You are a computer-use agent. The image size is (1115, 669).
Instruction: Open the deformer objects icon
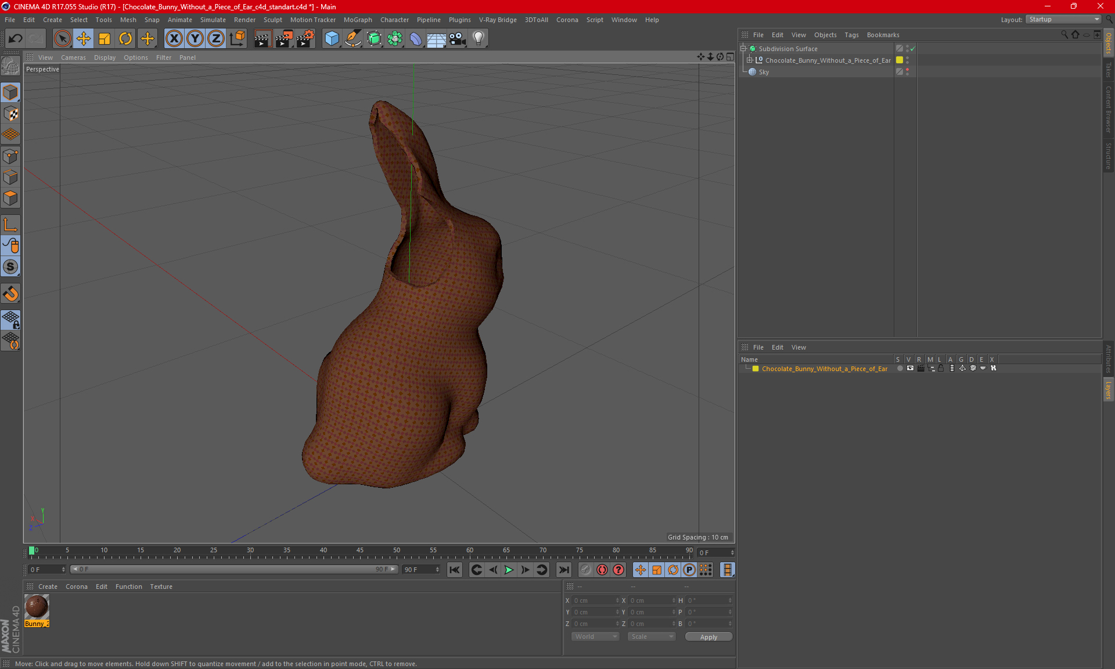(416, 39)
